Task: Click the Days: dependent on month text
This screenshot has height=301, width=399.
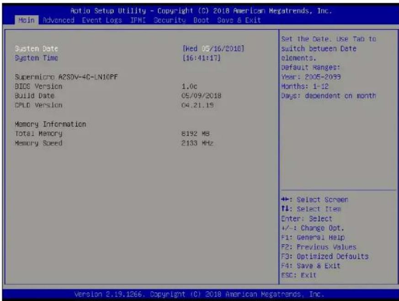Action: click(x=329, y=96)
